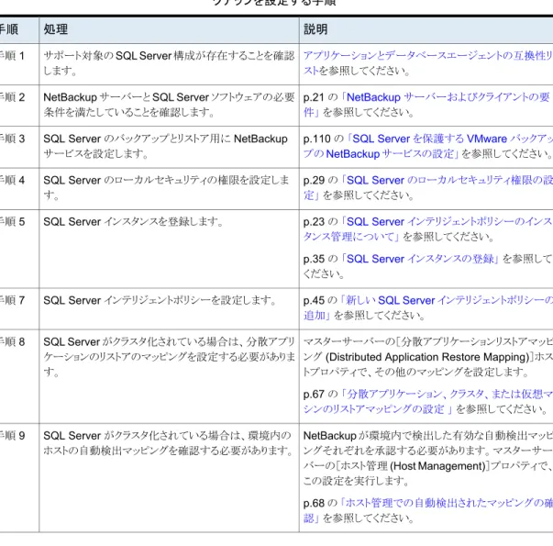Click text SQL Server のローカルセキュリティの権限を設定しま
The image size is (553, 546).
pos(166,181)
